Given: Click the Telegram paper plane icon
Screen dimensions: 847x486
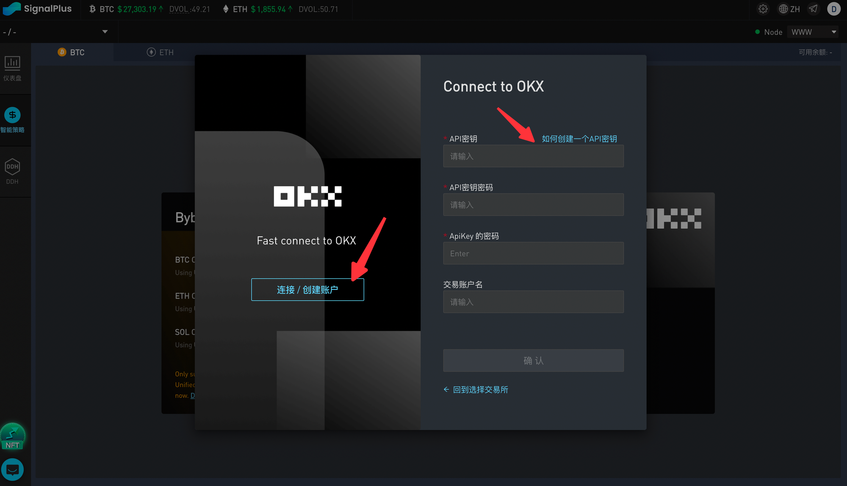Looking at the screenshot, I should tap(813, 9).
